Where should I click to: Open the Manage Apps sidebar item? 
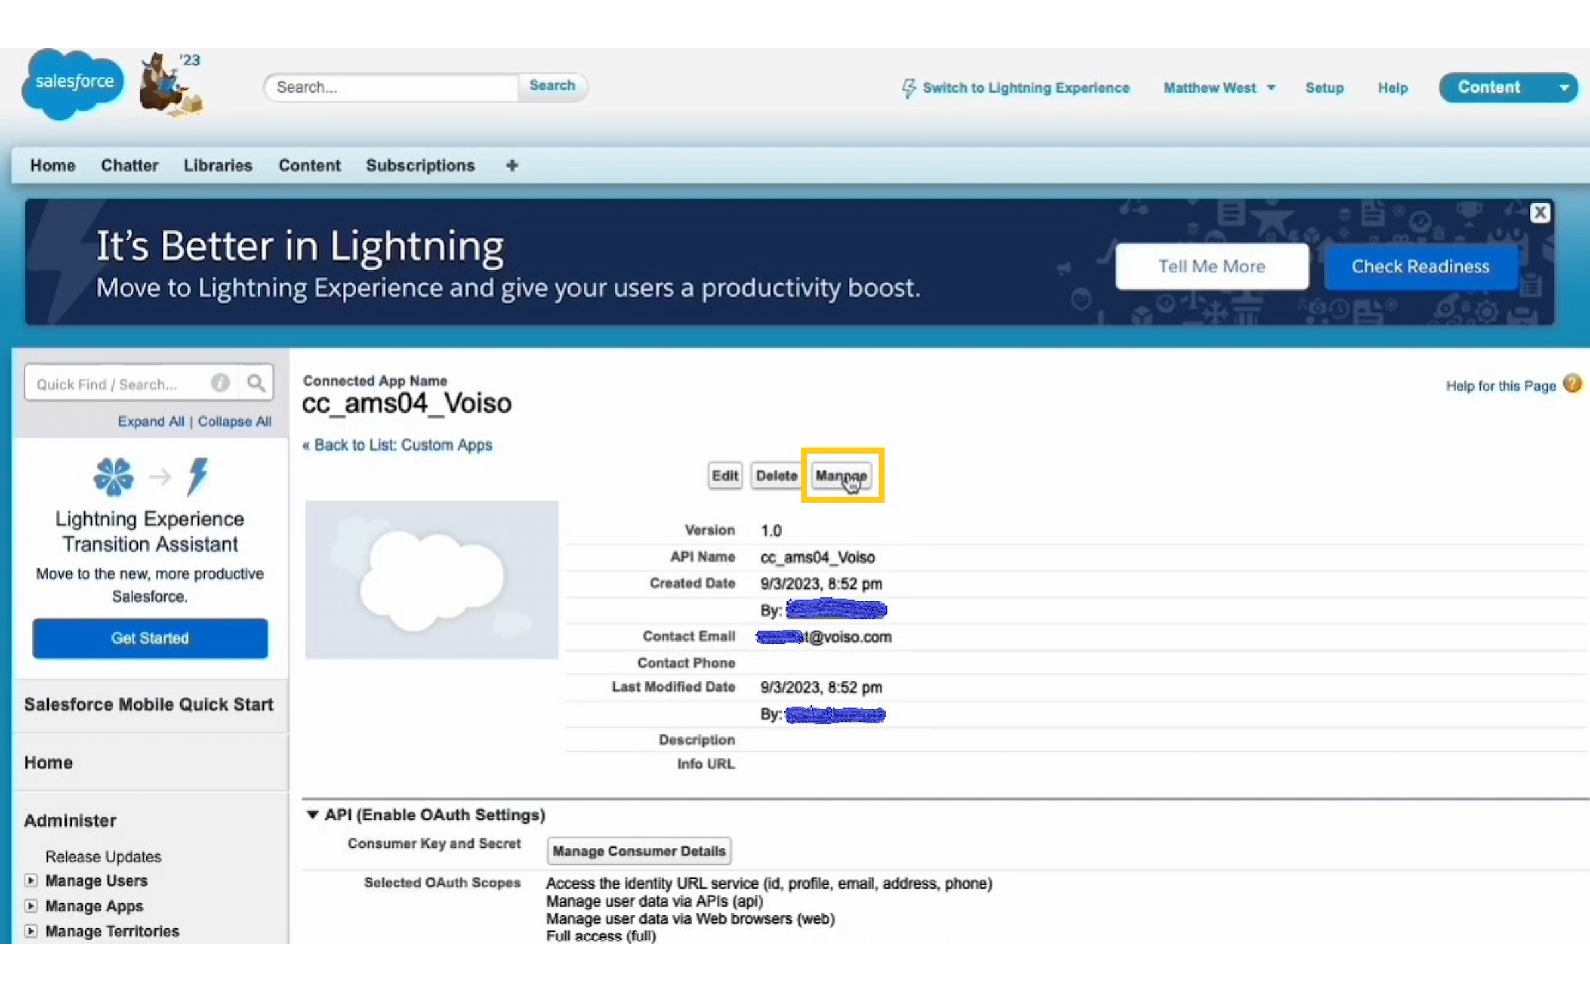[94, 907]
